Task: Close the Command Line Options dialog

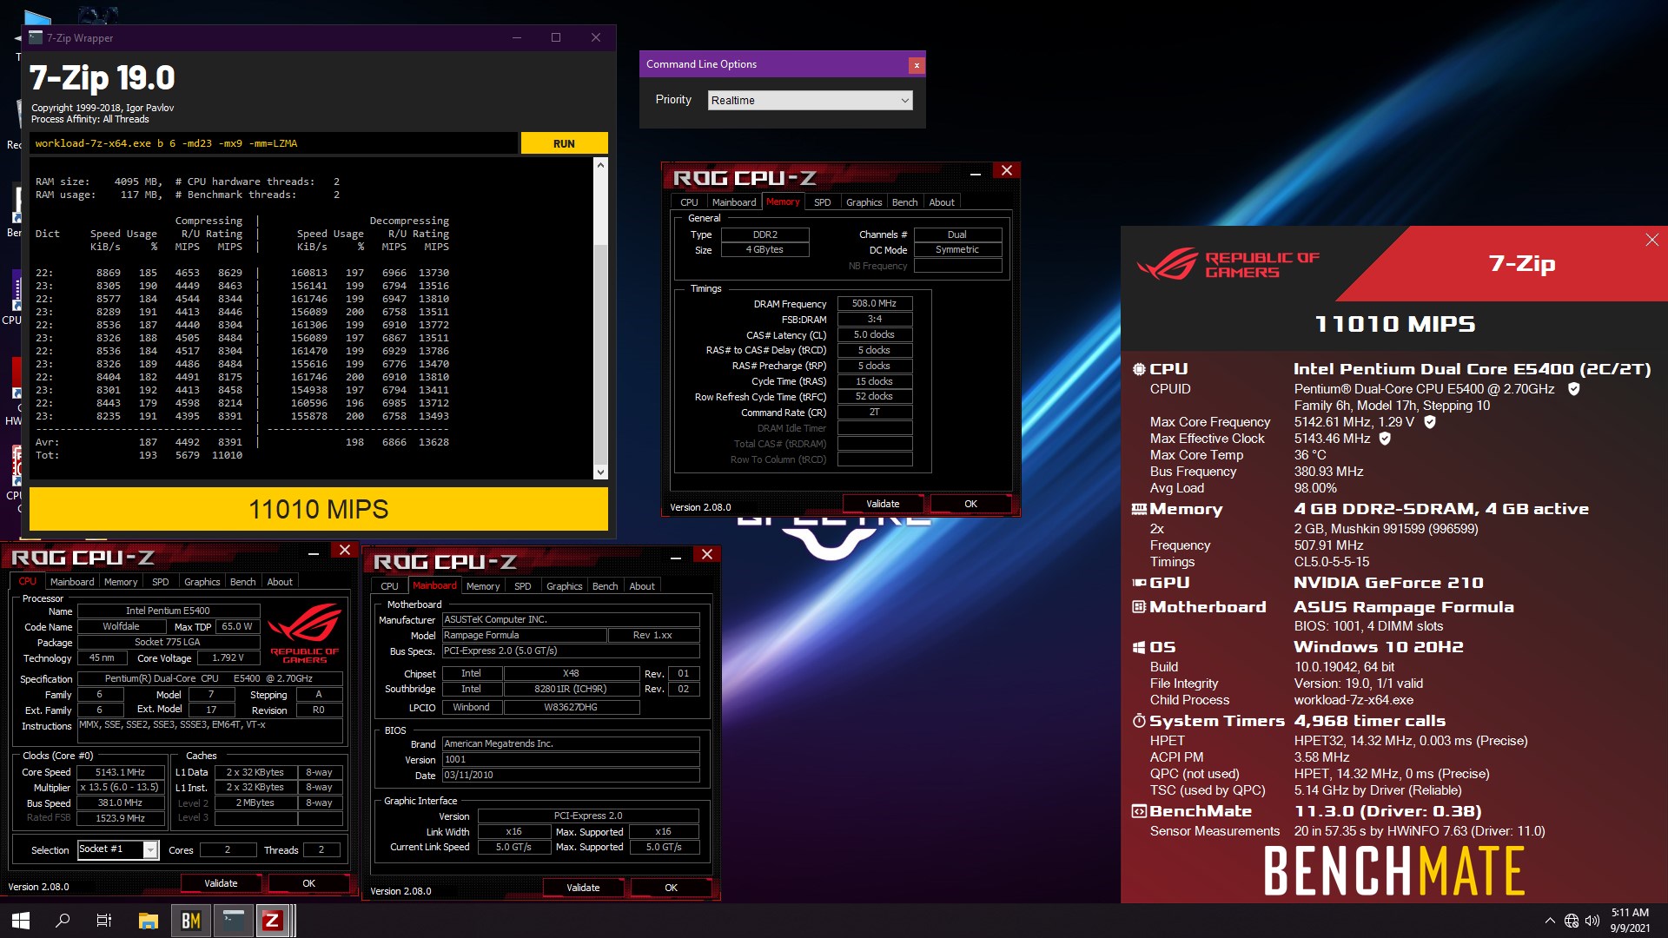Action: tap(916, 65)
